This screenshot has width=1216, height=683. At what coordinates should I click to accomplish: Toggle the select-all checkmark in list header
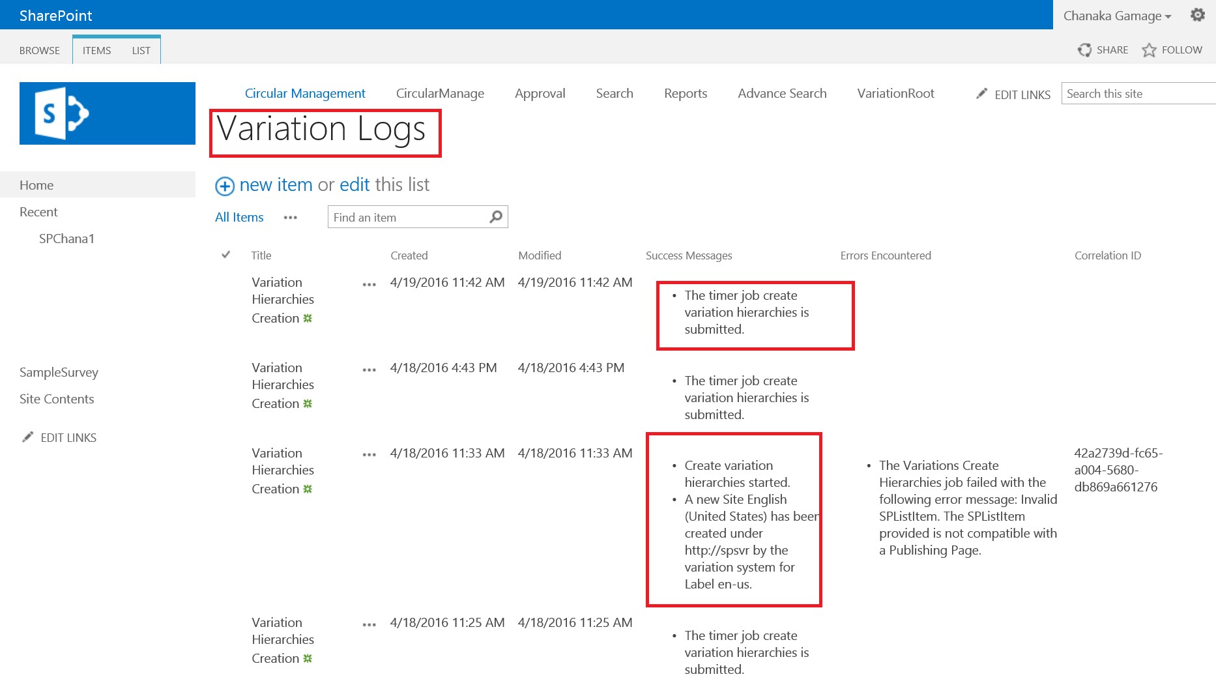[226, 255]
